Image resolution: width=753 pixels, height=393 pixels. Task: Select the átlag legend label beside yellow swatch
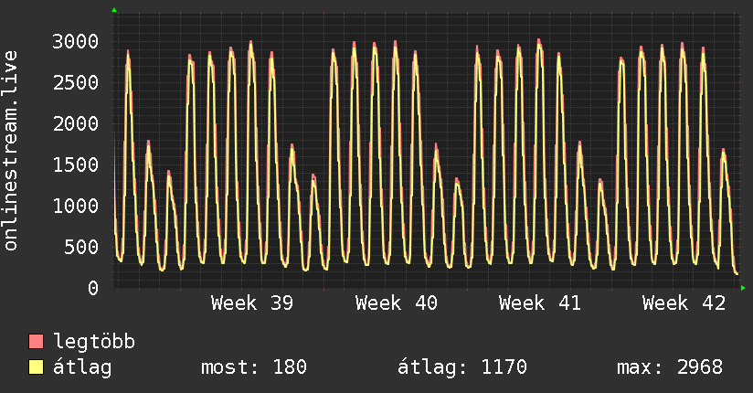click(x=82, y=367)
